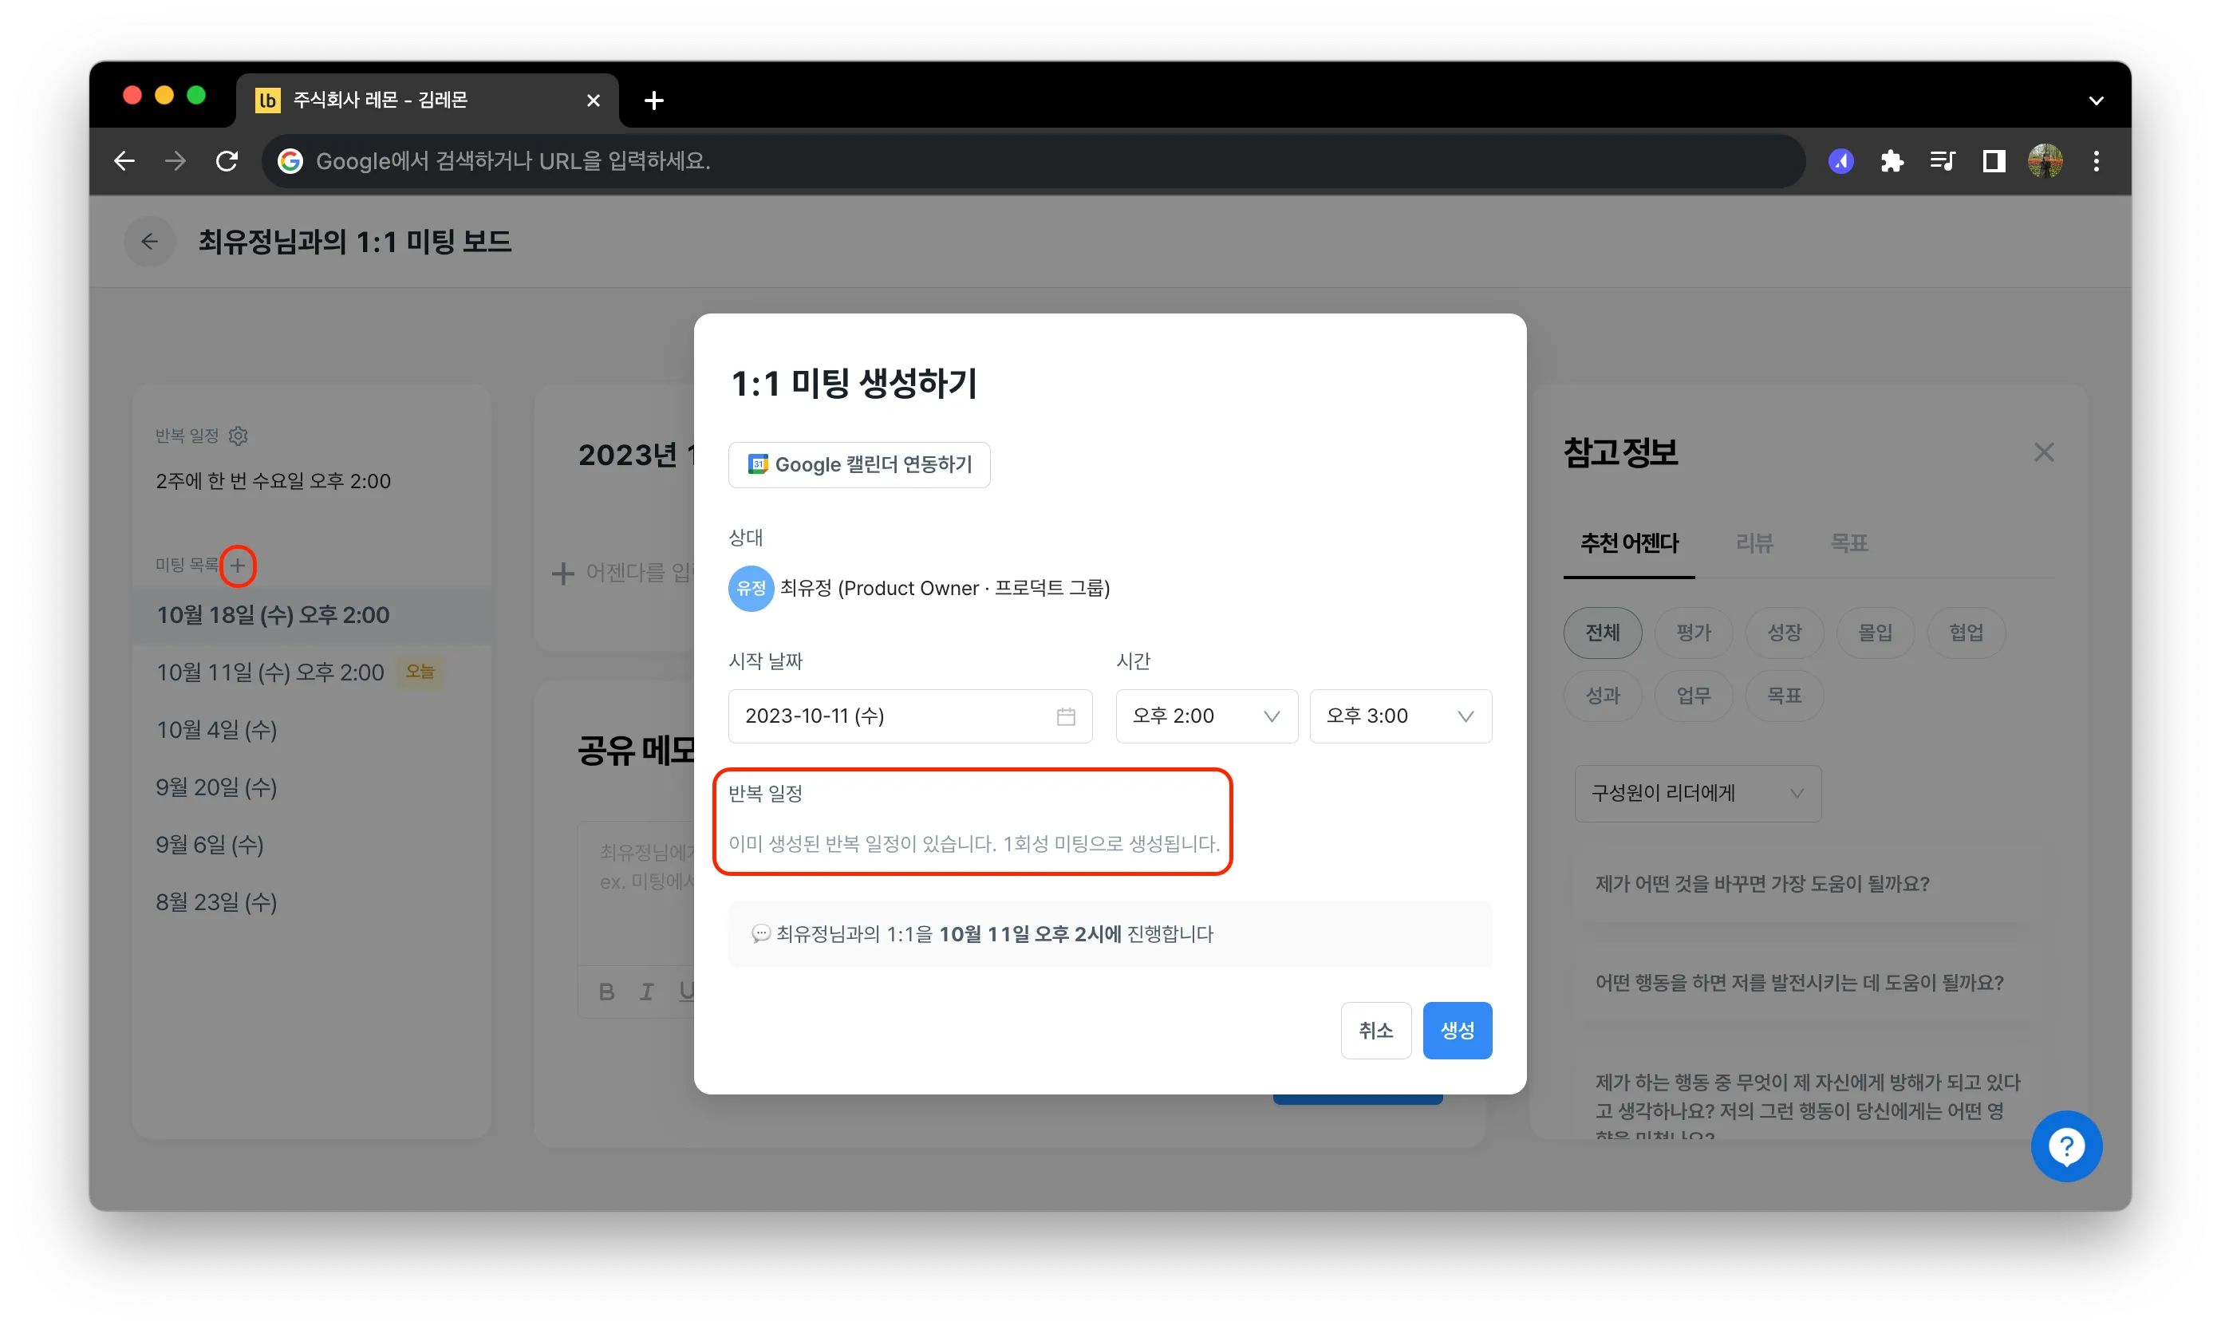Viewport: 2221px width, 1329px height.
Task: Select the 협업 filter chip
Action: 1966,633
